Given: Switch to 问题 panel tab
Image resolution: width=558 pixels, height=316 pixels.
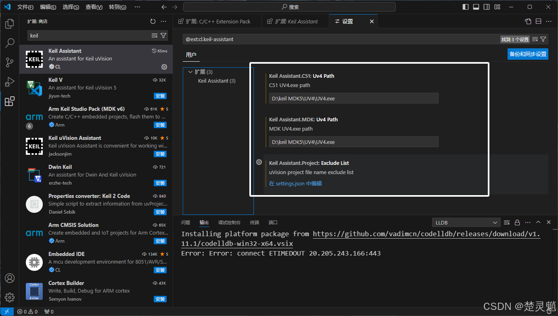Looking at the screenshot, I should [186, 222].
